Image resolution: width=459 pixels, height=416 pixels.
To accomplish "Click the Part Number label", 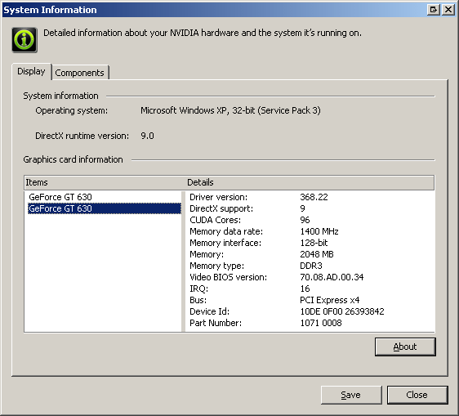I will pos(216,323).
